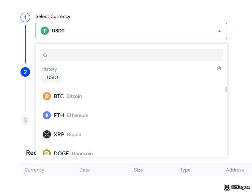Viewport: 252px width, 193px height.
Task: Click the Dogecoin coin icon
Action: (47, 152)
